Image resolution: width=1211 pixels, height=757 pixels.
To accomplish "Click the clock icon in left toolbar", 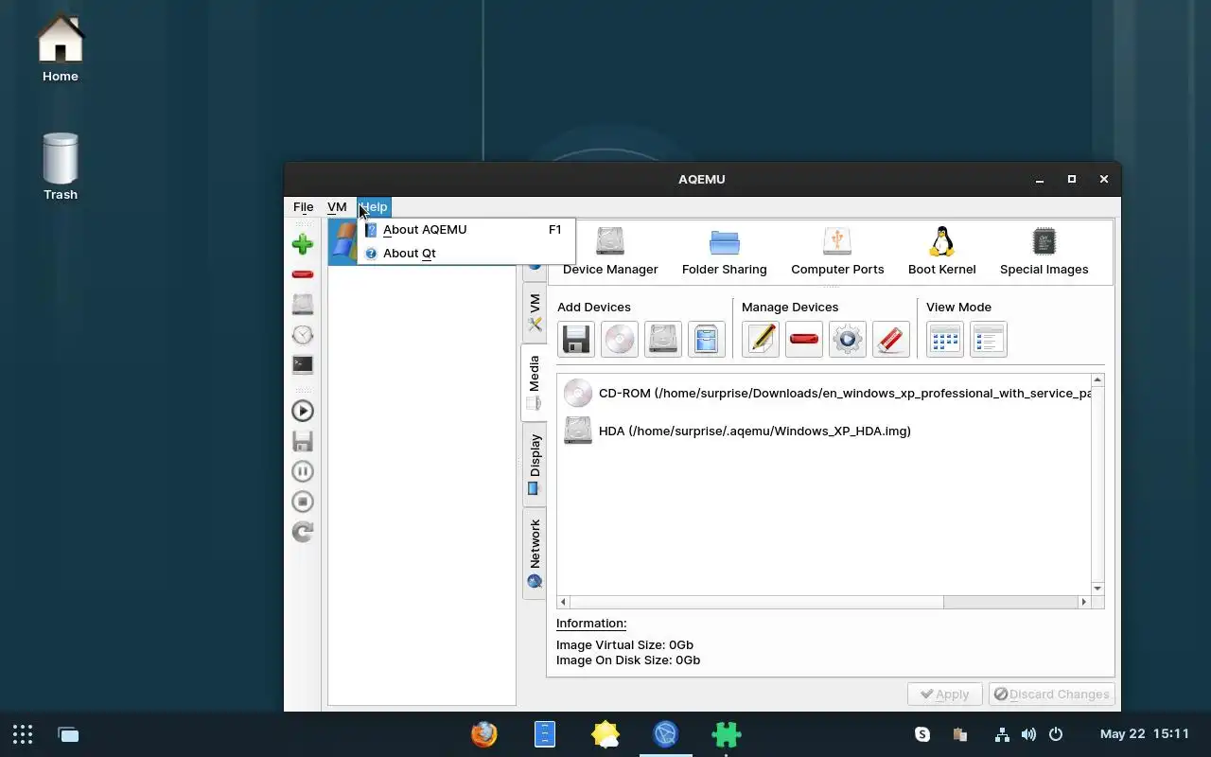I will (x=303, y=335).
